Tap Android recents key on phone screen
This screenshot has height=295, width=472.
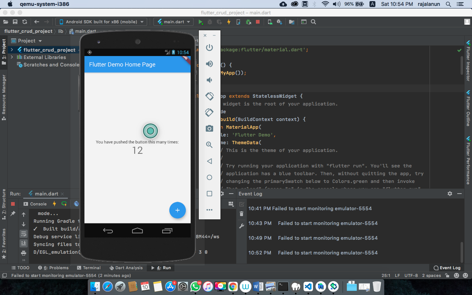click(x=167, y=231)
